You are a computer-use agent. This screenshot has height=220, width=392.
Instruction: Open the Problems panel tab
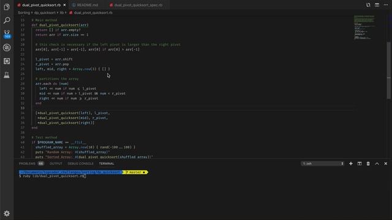click(27, 164)
